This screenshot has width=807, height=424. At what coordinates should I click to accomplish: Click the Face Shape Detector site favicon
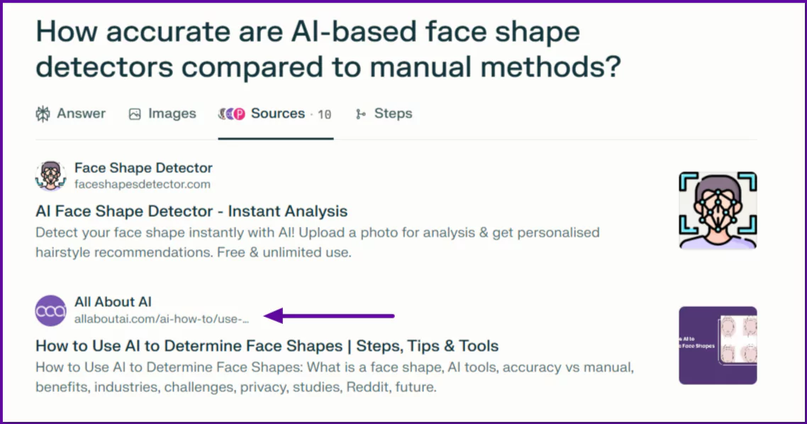50,175
